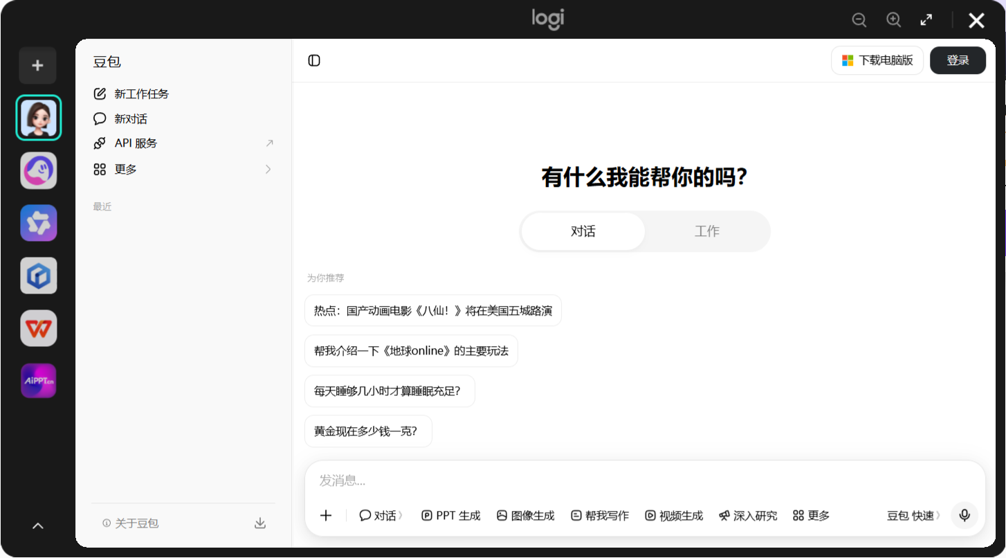Open the WPS app icon in sidebar

(x=39, y=328)
